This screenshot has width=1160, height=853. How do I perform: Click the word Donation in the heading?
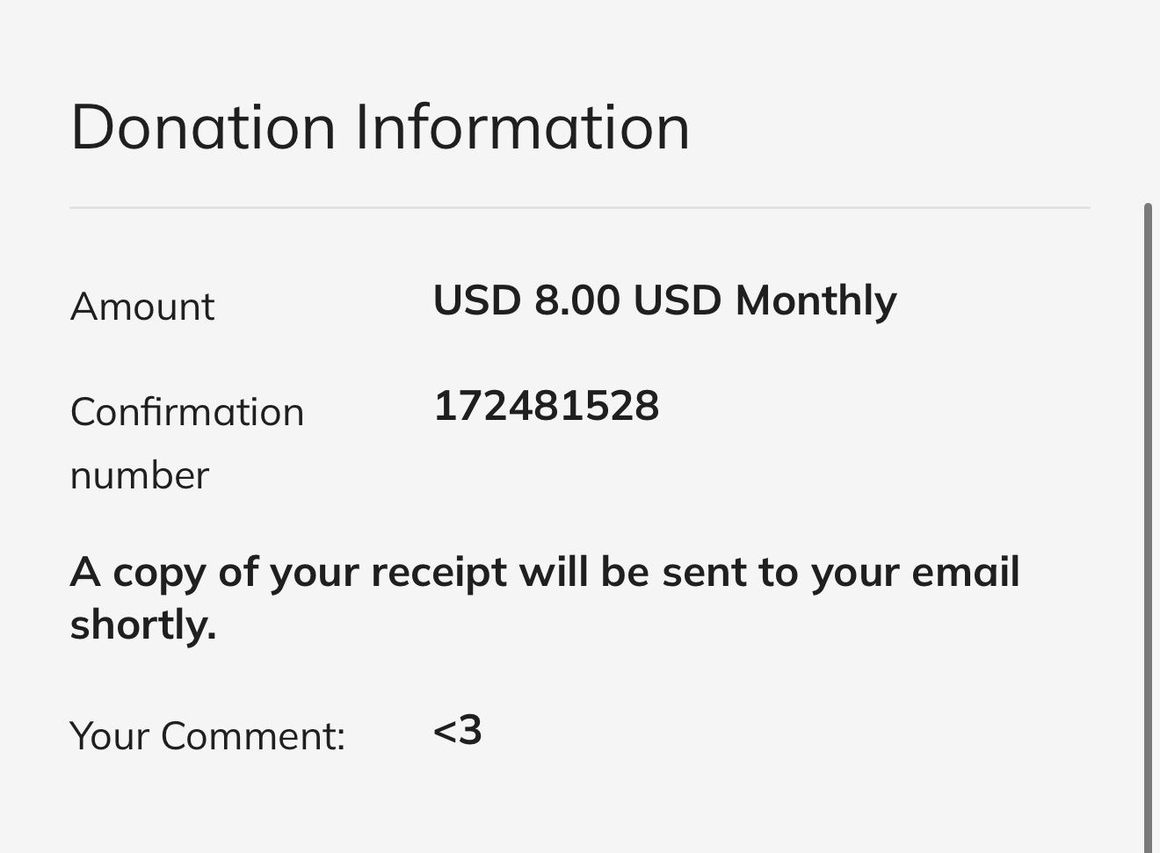coord(203,127)
